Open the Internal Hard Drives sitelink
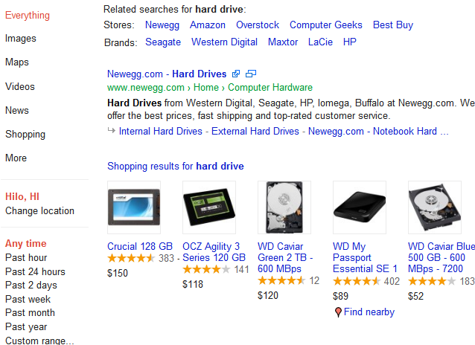Image resolution: width=475 pixels, height=345 pixels. [160, 132]
